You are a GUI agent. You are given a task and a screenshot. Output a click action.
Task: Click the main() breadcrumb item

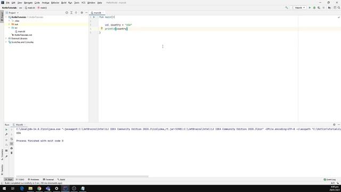coord(42,8)
